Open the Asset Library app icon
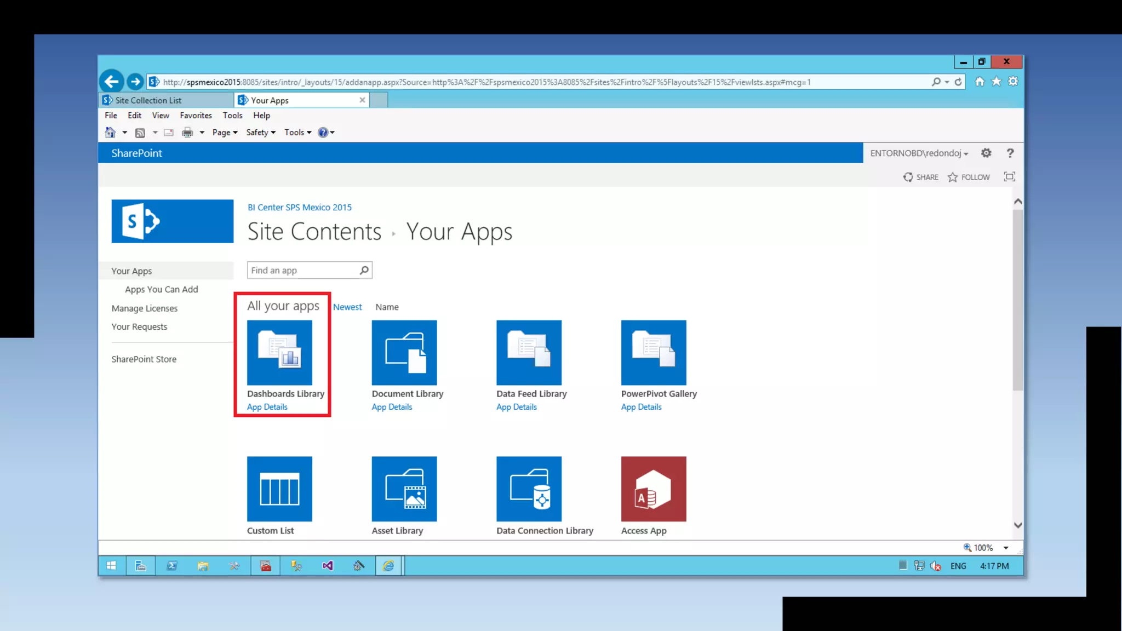1122x631 pixels. tap(404, 489)
